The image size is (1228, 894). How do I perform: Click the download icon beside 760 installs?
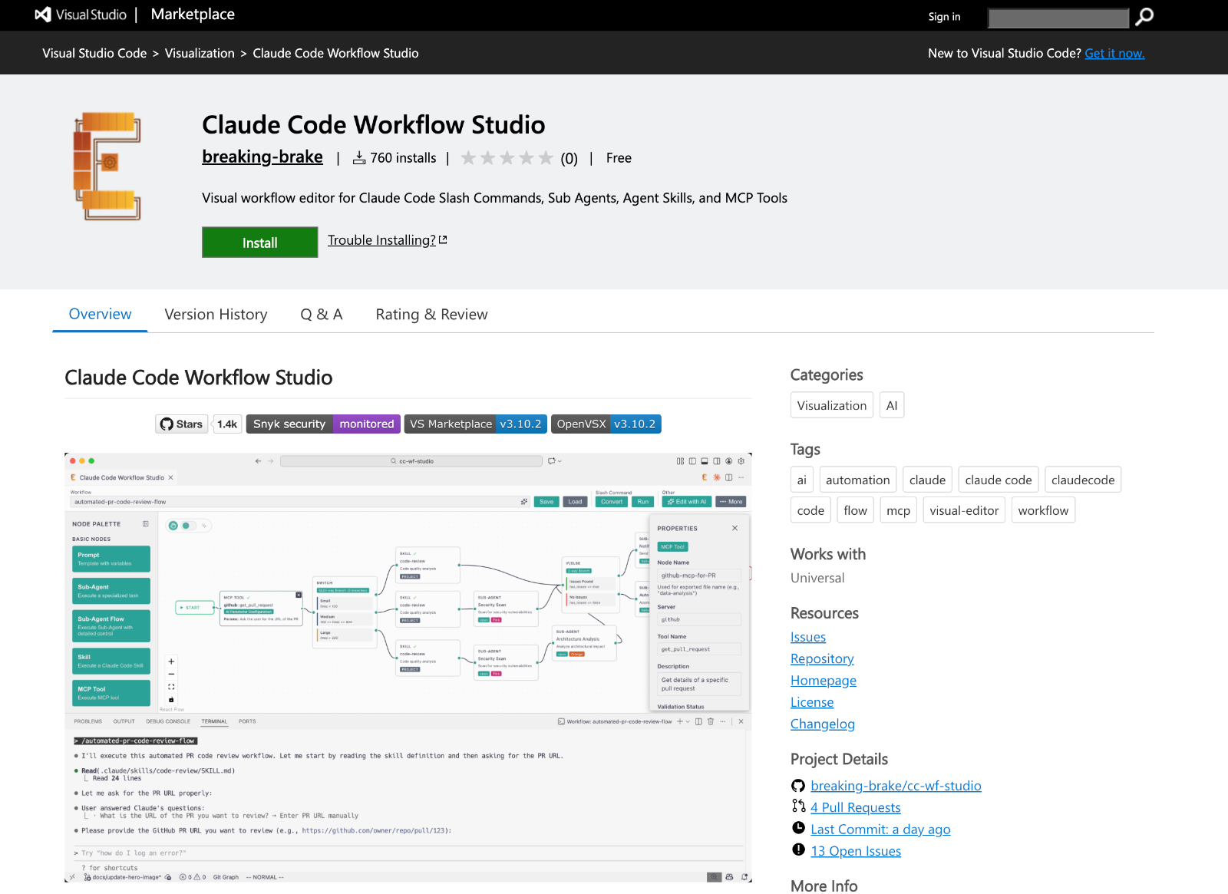[x=359, y=157]
